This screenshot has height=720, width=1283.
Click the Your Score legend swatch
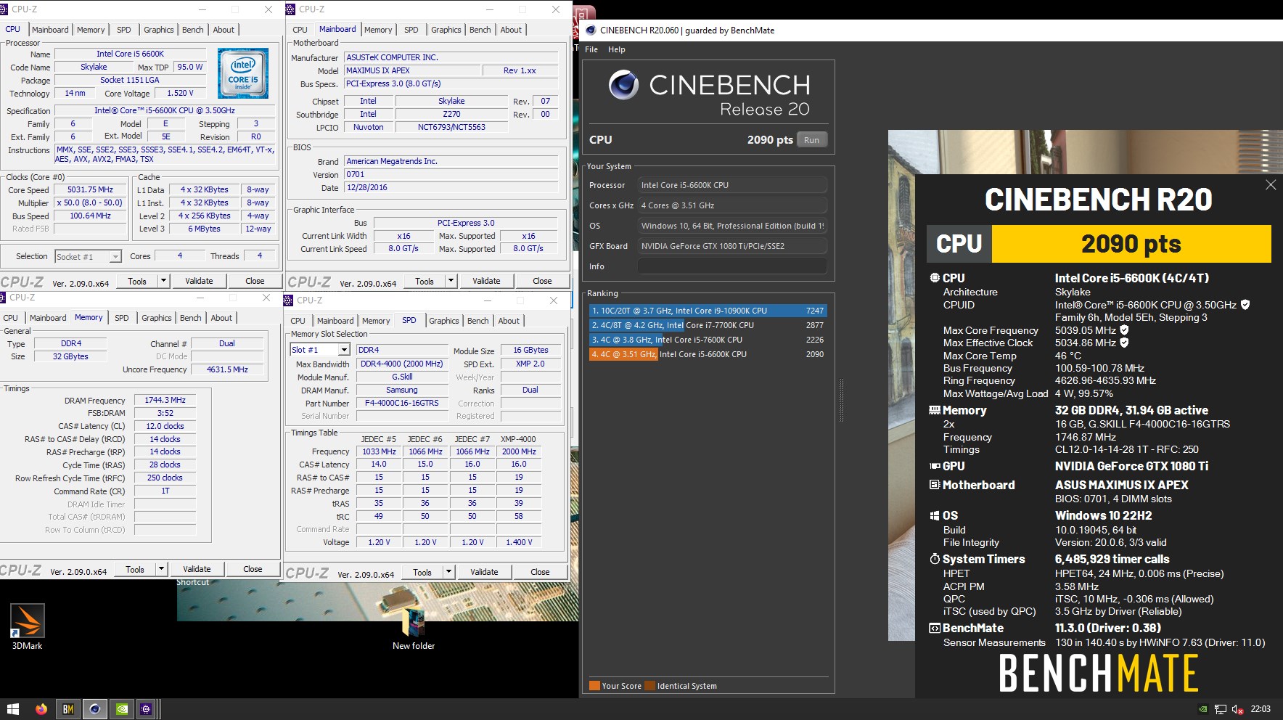(594, 686)
